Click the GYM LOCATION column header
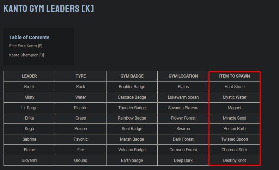The image size is (279, 170). [x=183, y=76]
